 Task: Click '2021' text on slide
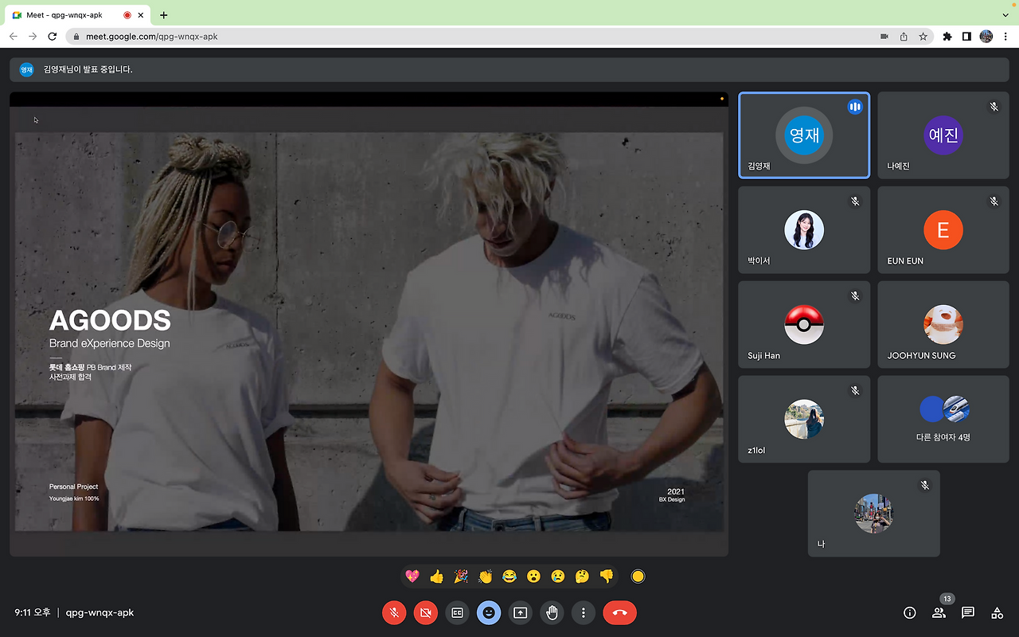[x=676, y=491]
